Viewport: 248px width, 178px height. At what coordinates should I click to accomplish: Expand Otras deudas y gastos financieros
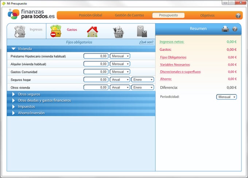point(81,100)
